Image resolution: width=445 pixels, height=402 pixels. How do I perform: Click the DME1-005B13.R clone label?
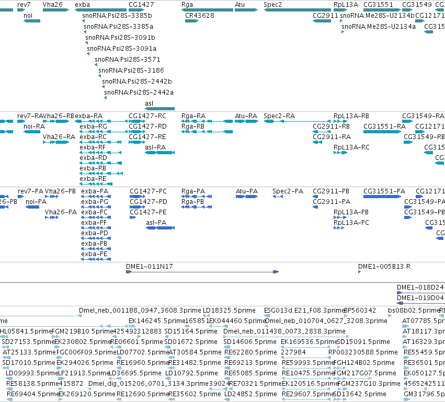tap(384, 267)
